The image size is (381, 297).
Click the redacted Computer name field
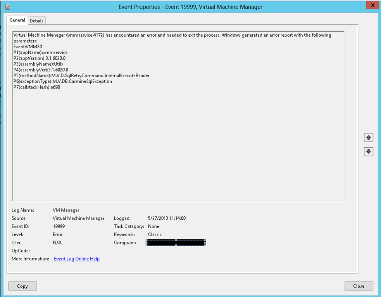coord(176,242)
